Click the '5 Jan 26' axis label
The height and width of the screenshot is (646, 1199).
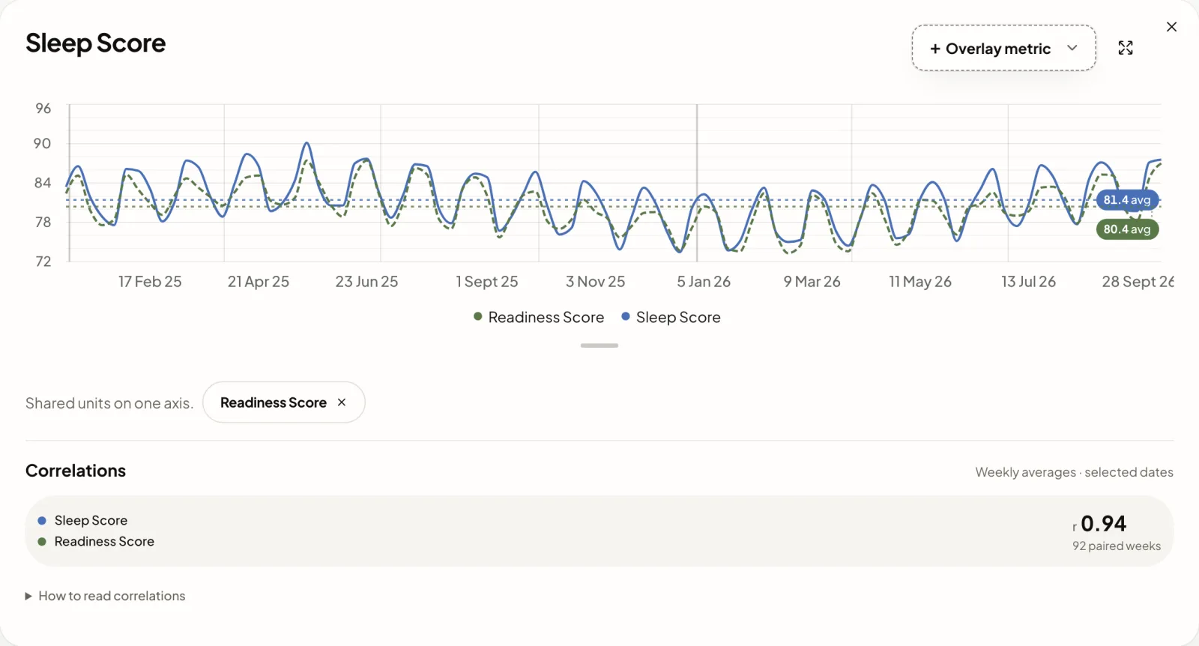click(x=704, y=282)
